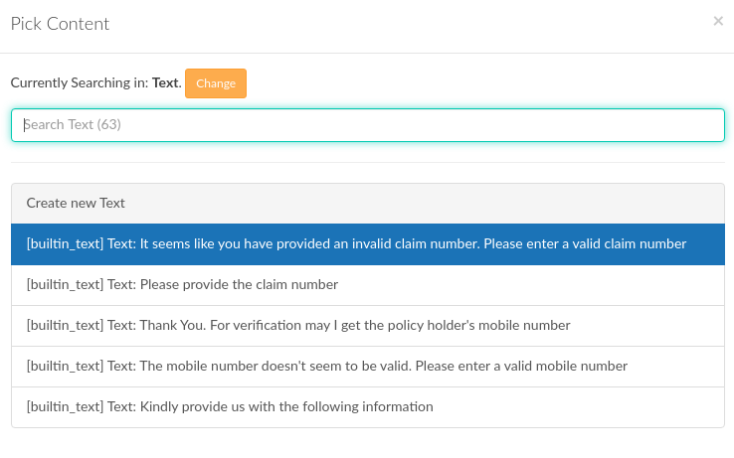Select the 'Thank You. For verification' entry
Viewport: 734px width, 458px height.
click(x=368, y=326)
